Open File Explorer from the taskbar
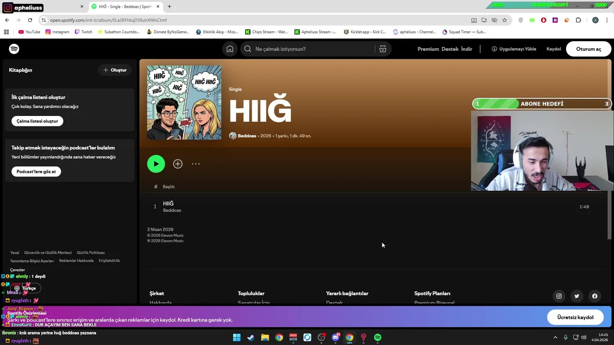This screenshot has width=614, height=345. click(265, 337)
